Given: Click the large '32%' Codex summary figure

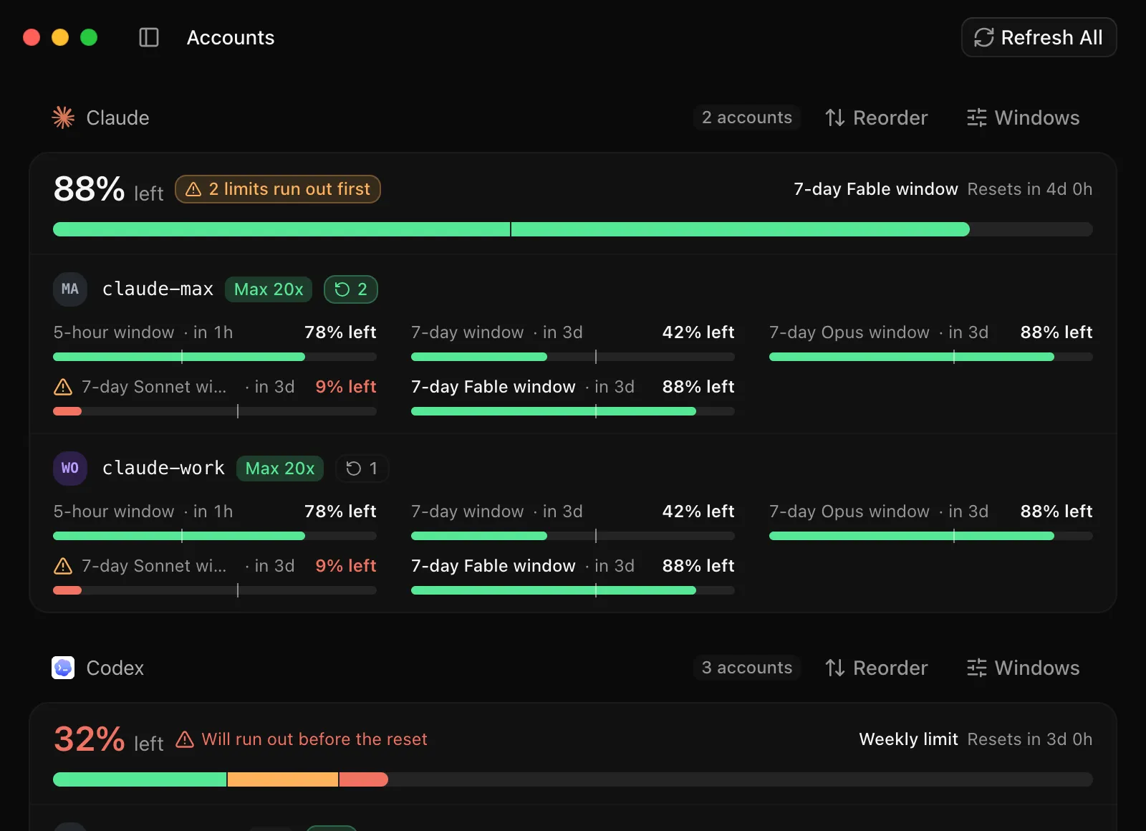Looking at the screenshot, I should [90, 739].
